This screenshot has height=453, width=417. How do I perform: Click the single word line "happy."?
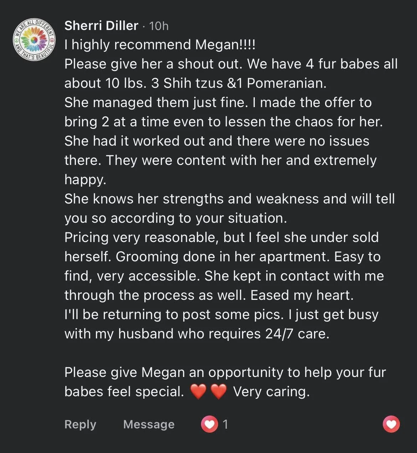86,180
